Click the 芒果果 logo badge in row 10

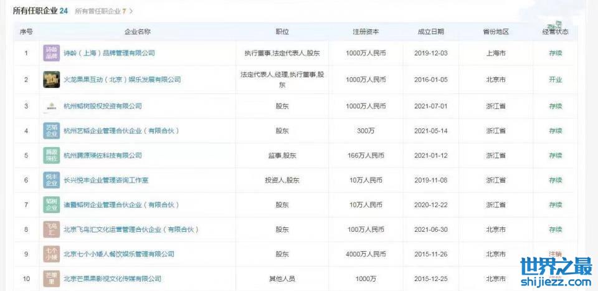pos(51,278)
